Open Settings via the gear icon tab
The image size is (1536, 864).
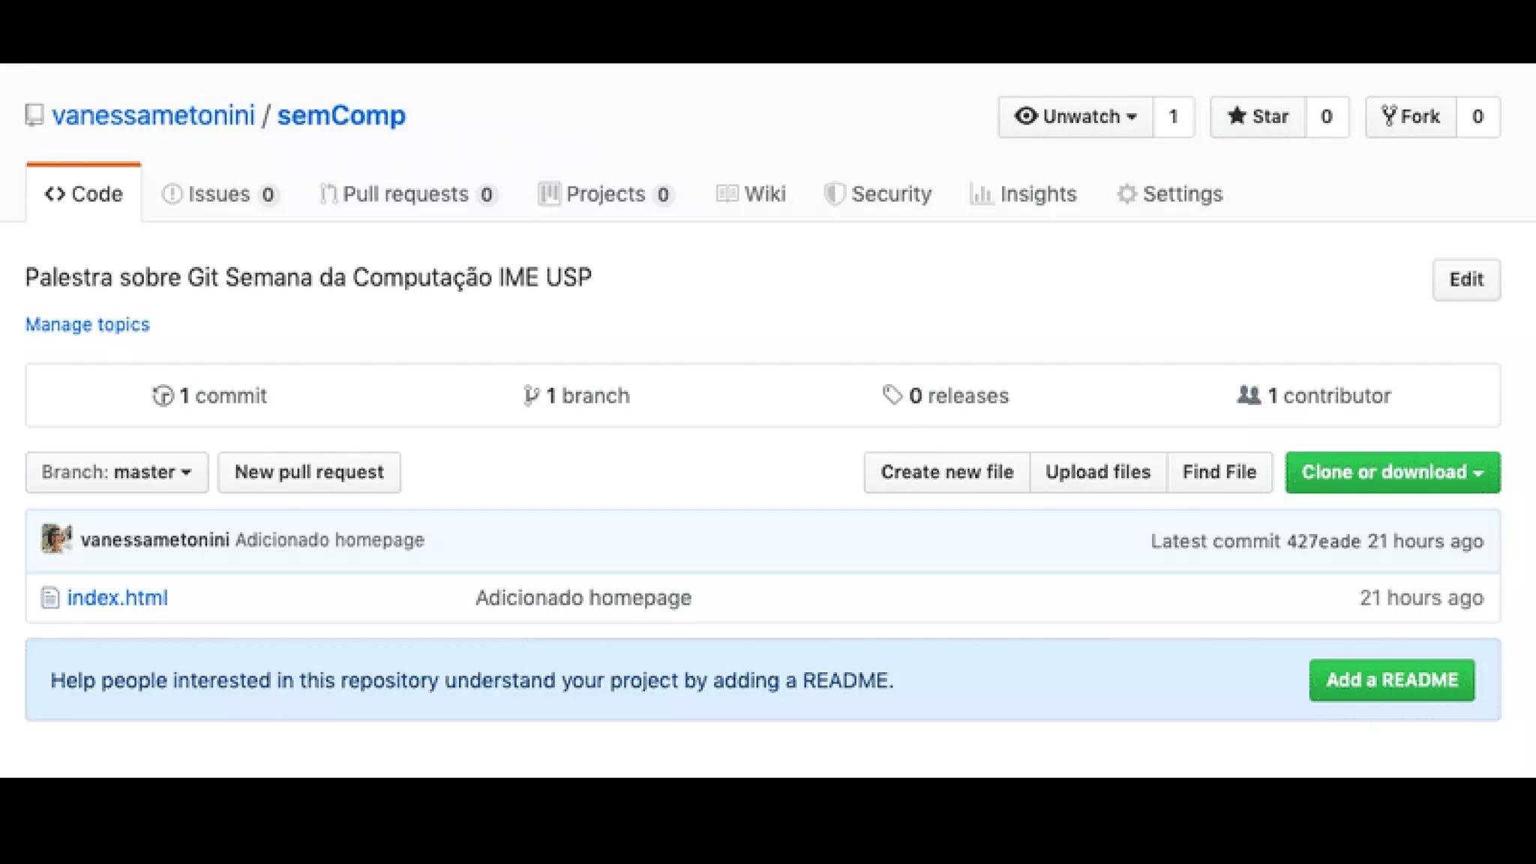click(x=1126, y=194)
